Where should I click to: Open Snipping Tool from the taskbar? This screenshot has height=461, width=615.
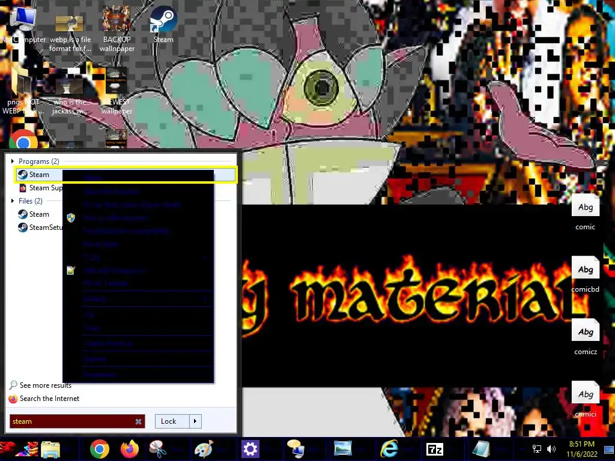158,449
